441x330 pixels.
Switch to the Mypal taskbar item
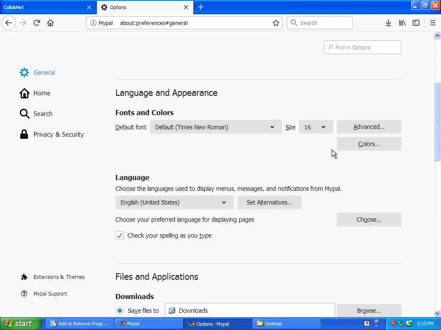pyautogui.click(x=149, y=324)
